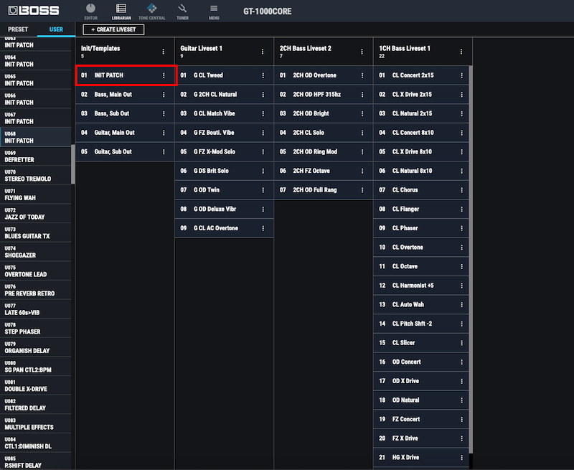
Task: Select the OD Natural patch
Action: pos(421,400)
